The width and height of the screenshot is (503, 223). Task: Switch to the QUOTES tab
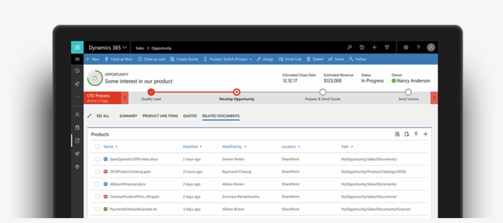pyautogui.click(x=190, y=116)
